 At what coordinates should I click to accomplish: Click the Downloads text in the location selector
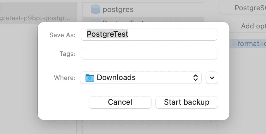(116, 78)
